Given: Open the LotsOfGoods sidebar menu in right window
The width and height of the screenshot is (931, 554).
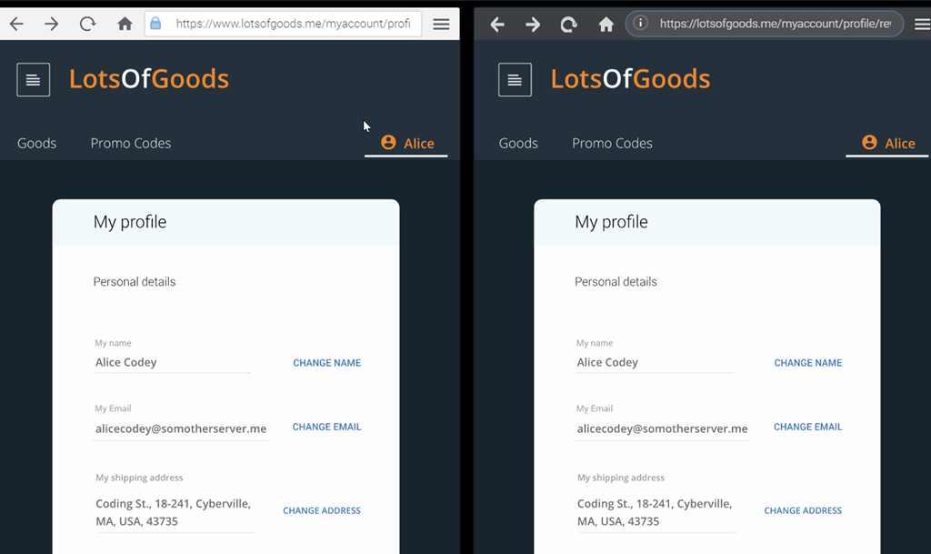Looking at the screenshot, I should [515, 79].
